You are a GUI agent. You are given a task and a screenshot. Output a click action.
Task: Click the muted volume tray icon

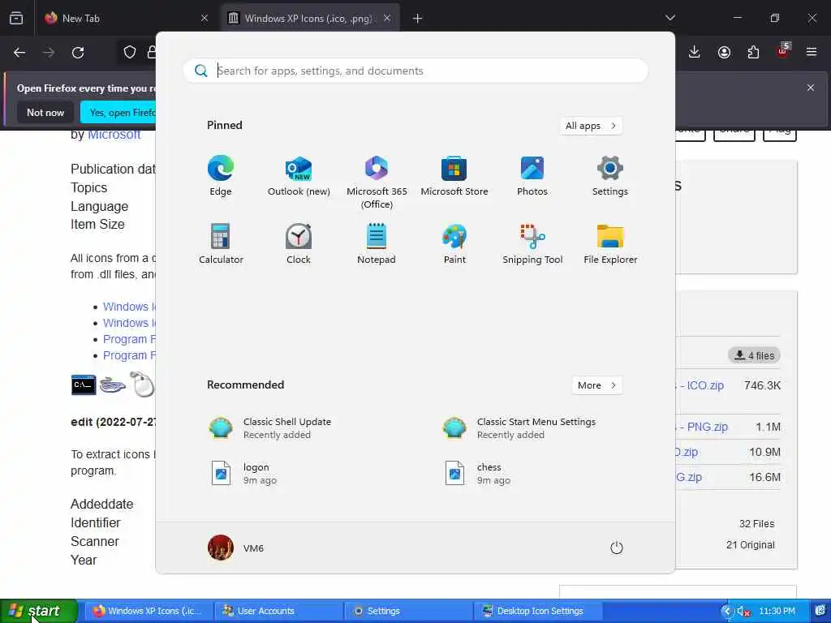743,612
